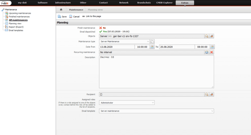Select Maintenance root tree node
The height and width of the screenshot is (135, 251).
point(11,10)
